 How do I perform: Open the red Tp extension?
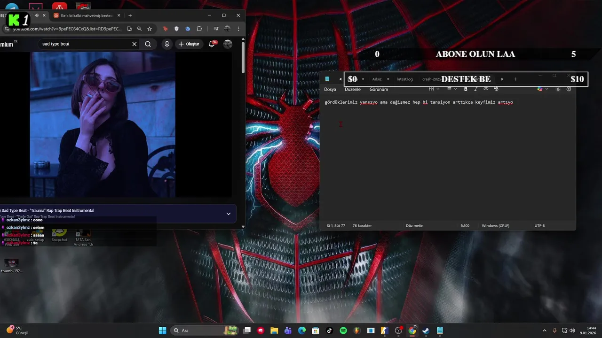tap(165, 29)
